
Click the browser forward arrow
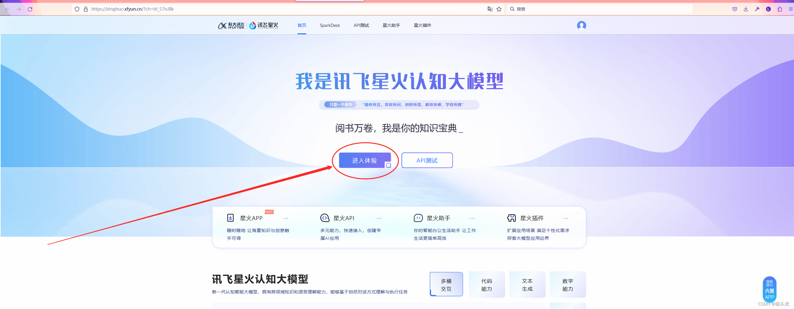(19, 9)
